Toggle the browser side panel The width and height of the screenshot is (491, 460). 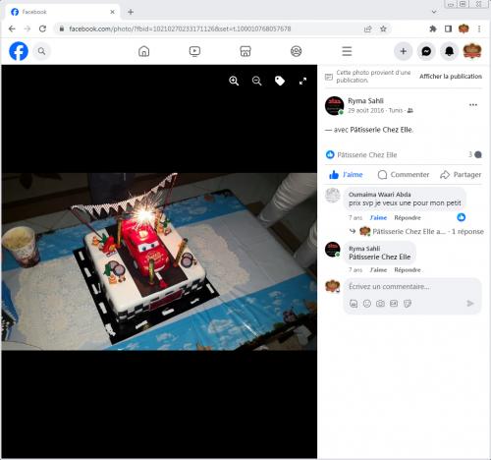pos(448,29)
